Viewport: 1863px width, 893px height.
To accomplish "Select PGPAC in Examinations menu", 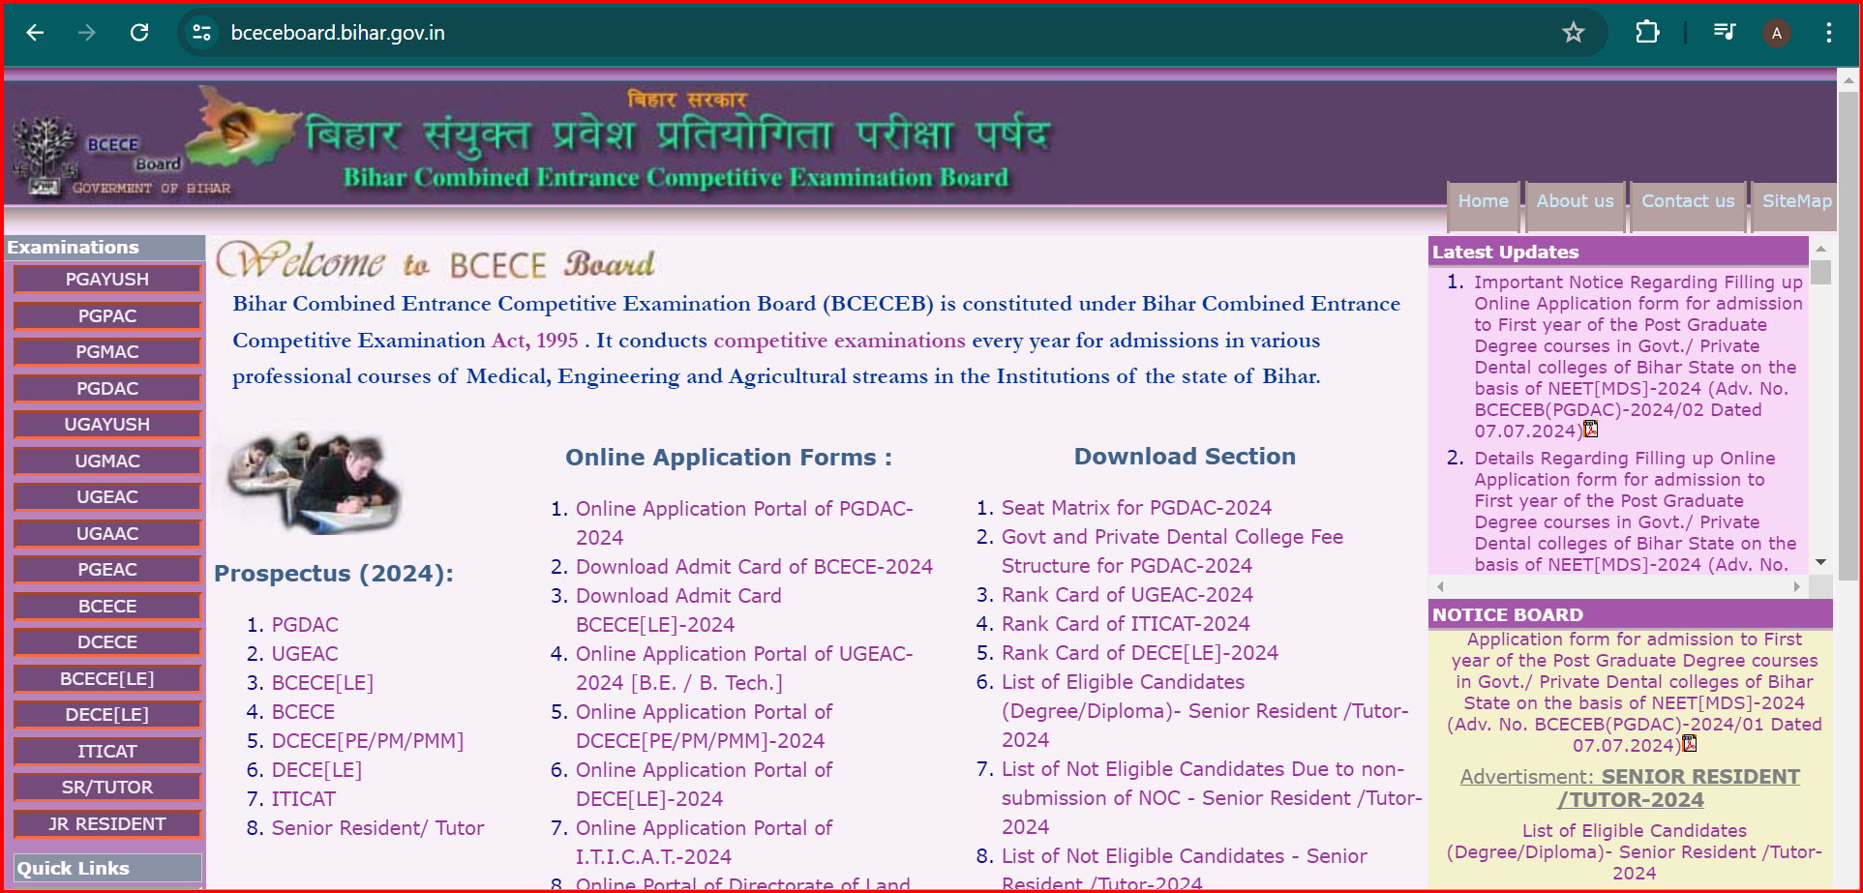I will [x=107, y=315].
